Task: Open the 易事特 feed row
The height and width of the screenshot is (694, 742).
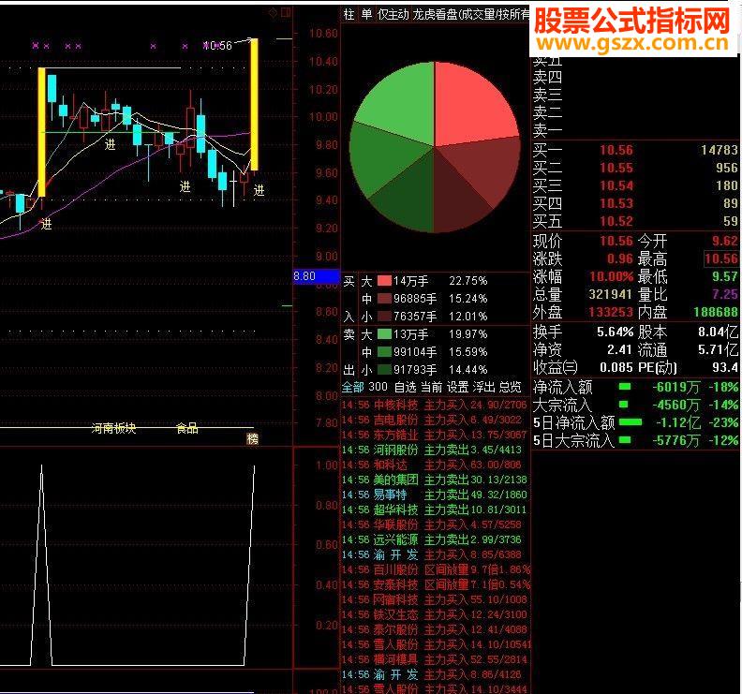Action: (x=435, y=495)
